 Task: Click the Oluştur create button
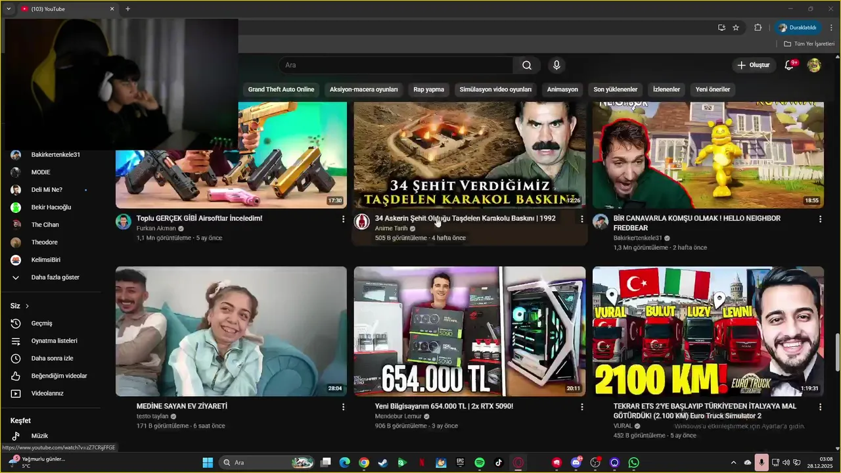pyautogui.click(x=753, y=65)
